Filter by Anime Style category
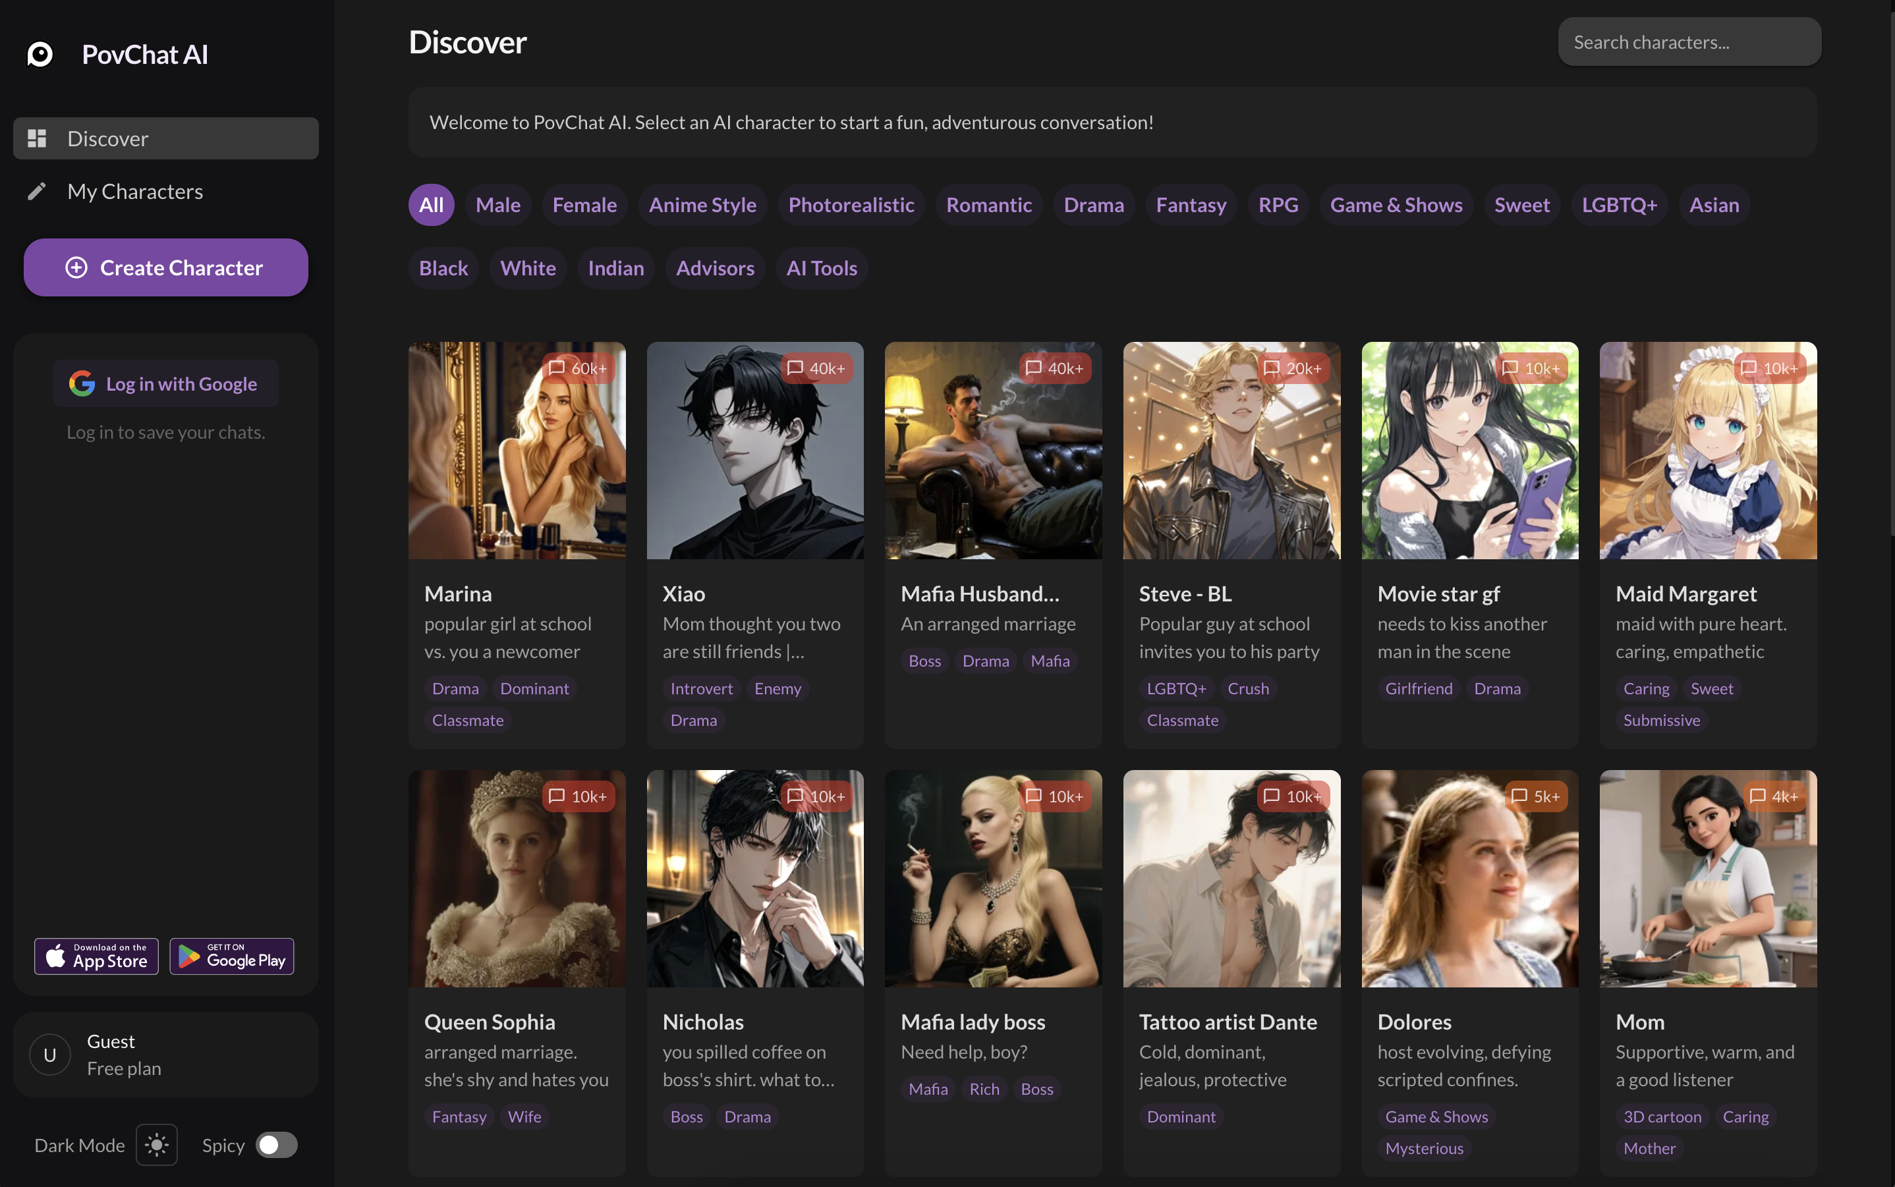The width and height of the screenshot is (1895, 1187). (702, 205)
